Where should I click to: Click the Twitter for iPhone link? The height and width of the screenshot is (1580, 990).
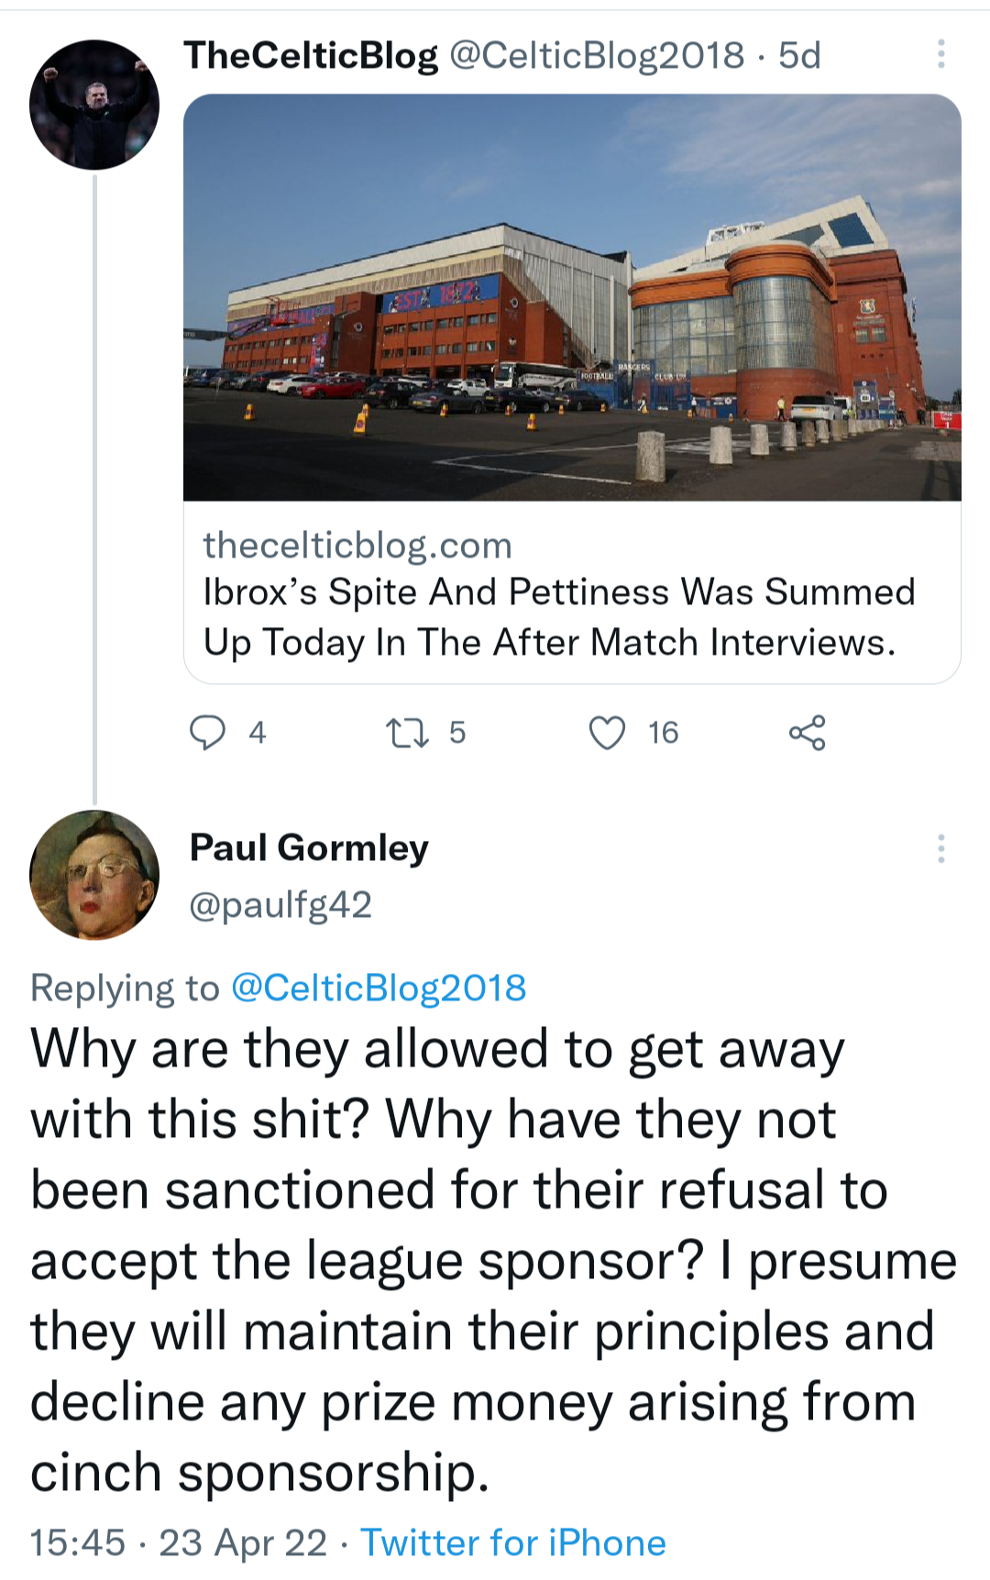[512, 1542]
